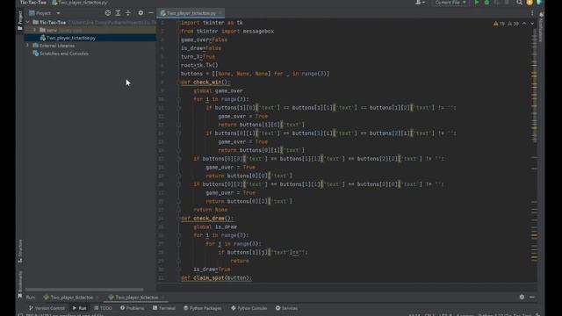Click the 'root=tk.Tk()' code line

[199, 65]
